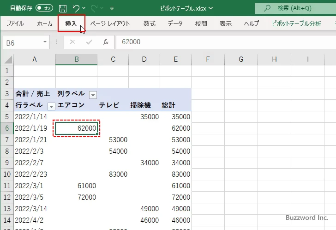This screenshot has width=336, height=230.
Task: Select 掃除機 cell with value 34000
Action: click(144, 163)
